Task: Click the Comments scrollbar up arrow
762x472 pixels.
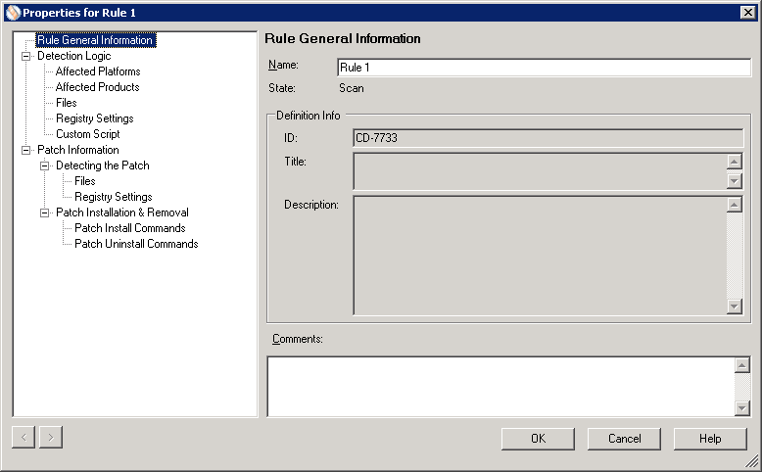Action: coord(741,365)
